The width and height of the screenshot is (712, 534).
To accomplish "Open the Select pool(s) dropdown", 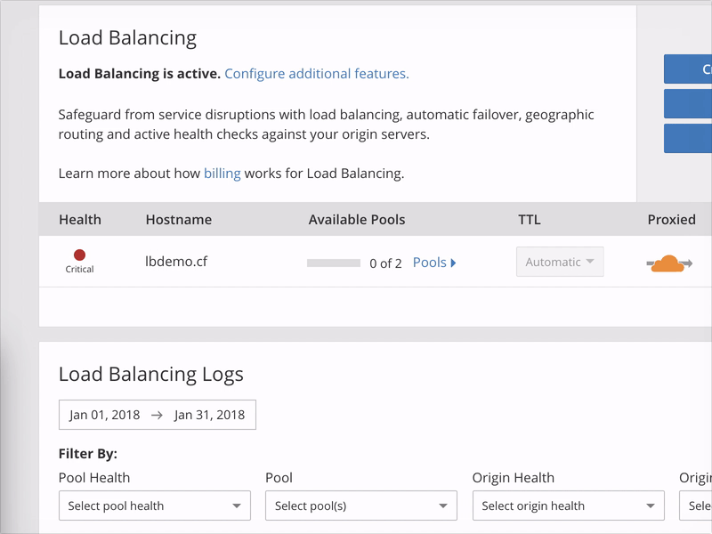I will point(360,506).
